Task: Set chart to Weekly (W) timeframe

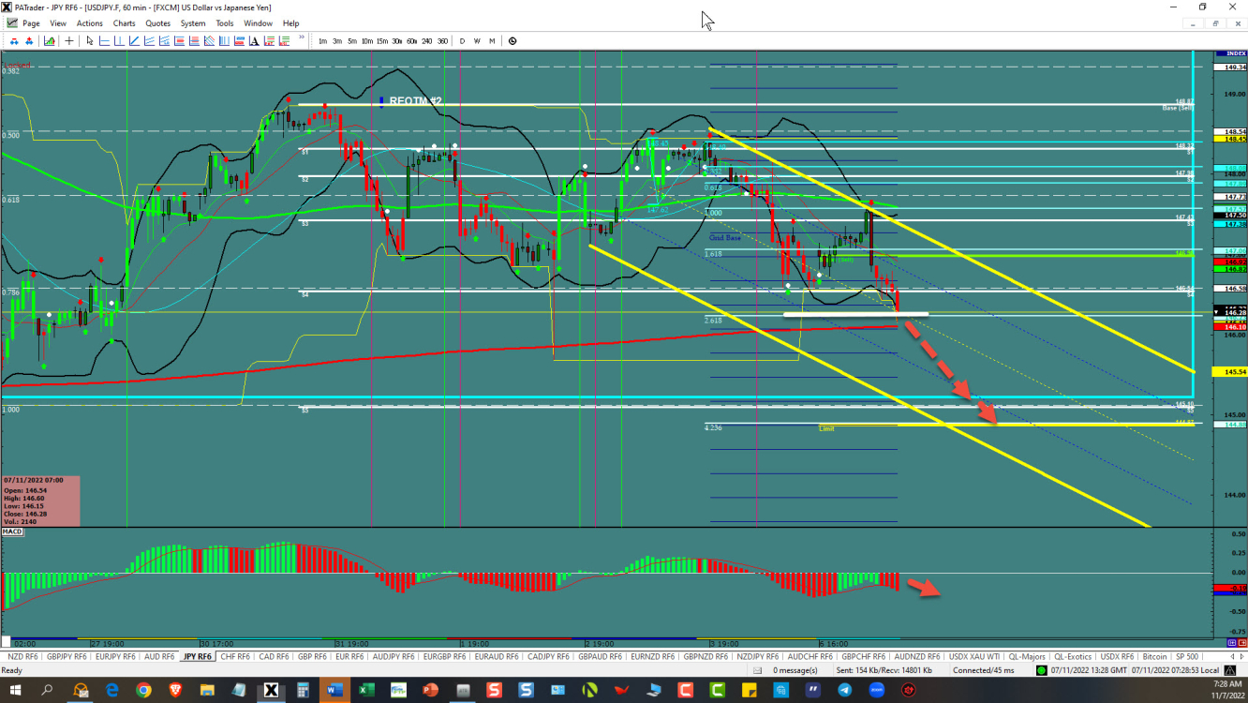Action: (477, 40)
